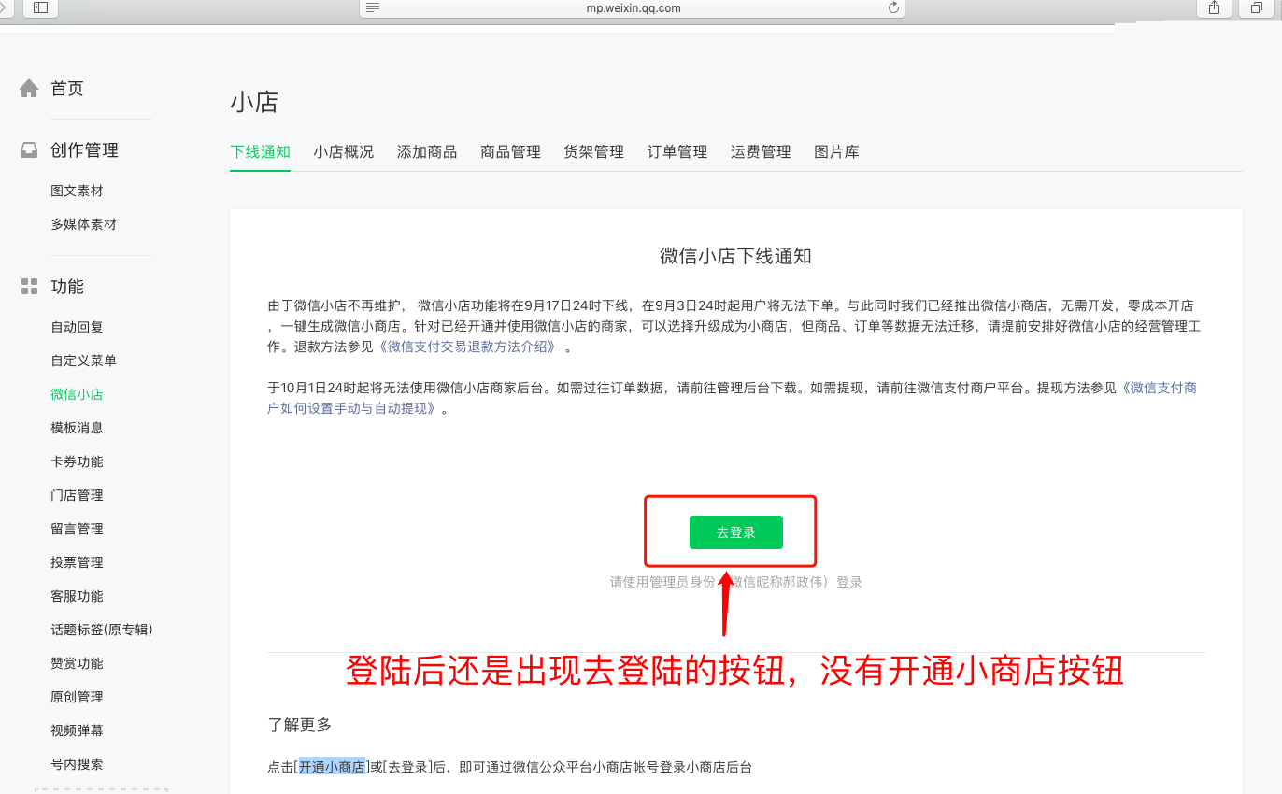Open 首页 in the left sidebar

point(67,89)
